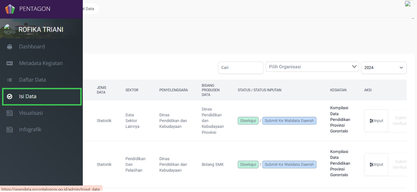Click the Data Sektor Lainnya cell

coord(132,121)
